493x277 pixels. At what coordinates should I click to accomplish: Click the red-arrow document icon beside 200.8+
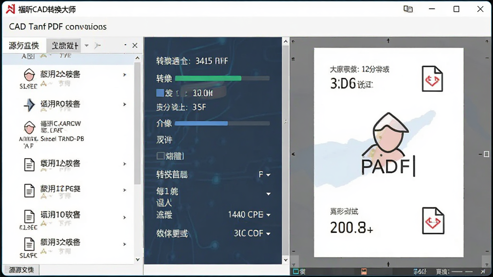coord(433,221)
